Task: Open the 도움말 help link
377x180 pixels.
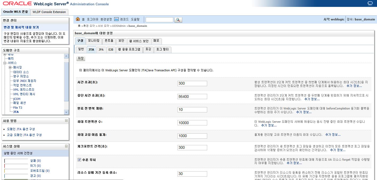Action: point(135,19)
